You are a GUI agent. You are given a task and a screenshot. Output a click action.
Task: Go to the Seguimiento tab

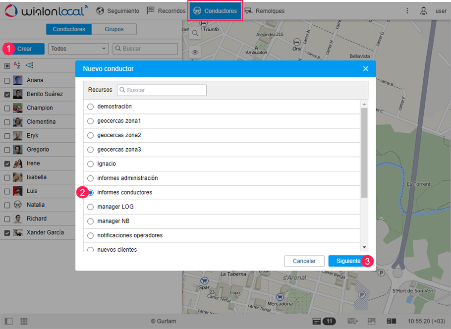(x=117, y=10)
